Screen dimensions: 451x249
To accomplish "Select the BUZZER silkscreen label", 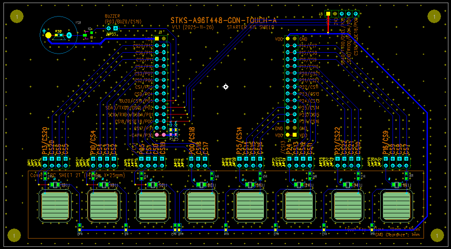I will click(112, 17).
